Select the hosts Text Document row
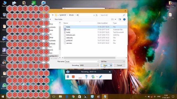 (95, 32)
